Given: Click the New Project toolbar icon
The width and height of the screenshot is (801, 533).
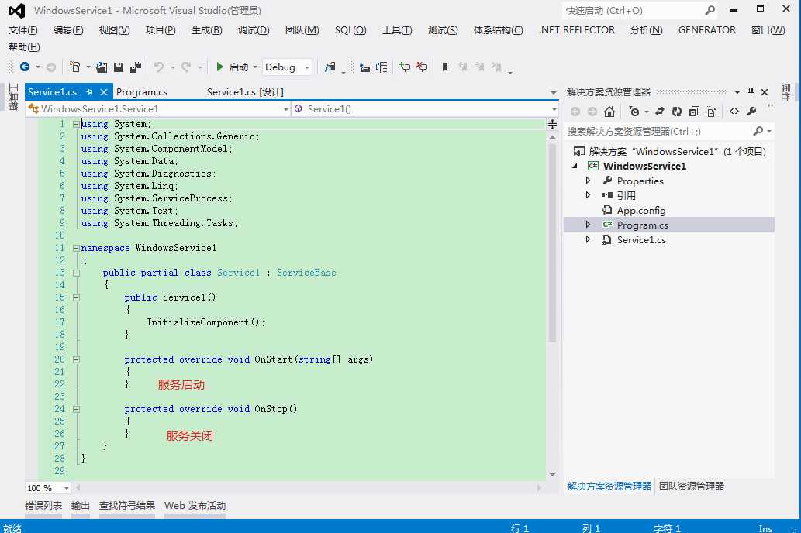Looking at the screenshot, I should 75,67.
